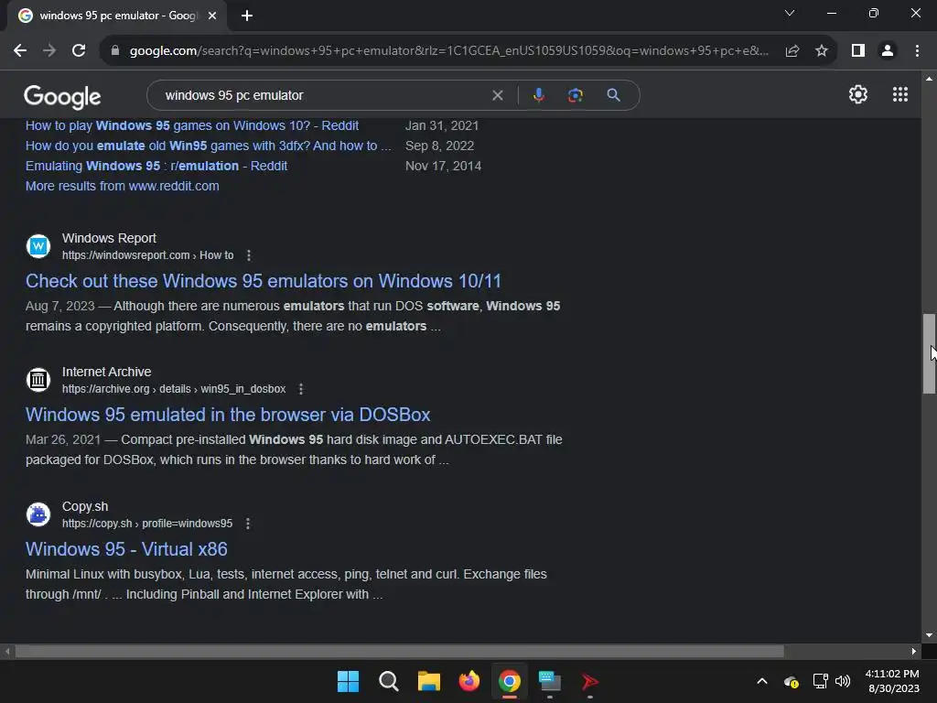
Task: Open the Chrome profile icon
Action: pyautogui.click(x=888, y=51)
